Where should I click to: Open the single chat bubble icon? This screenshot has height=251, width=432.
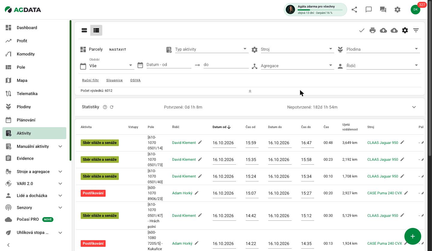click(369, 10)
